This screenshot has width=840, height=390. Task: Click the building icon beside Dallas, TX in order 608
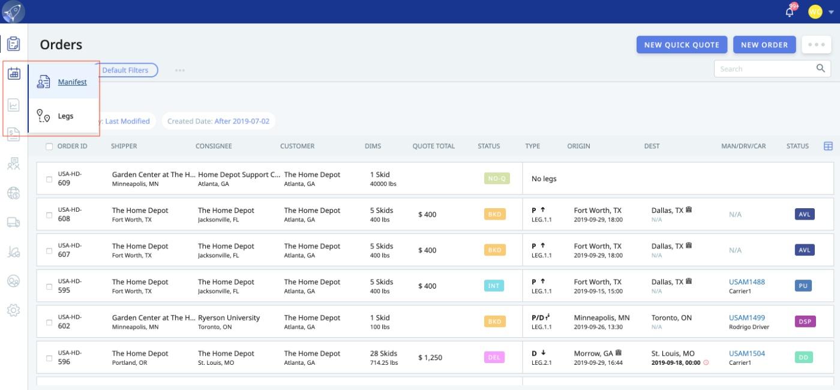[x=689, y=210]
